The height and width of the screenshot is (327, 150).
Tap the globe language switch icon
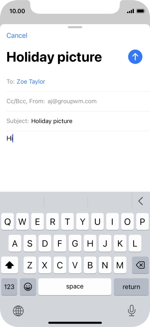tap(18, 311)
